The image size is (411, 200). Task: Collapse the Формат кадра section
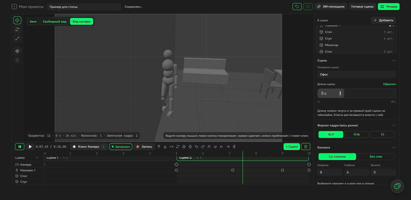click(x=394, y=125)
